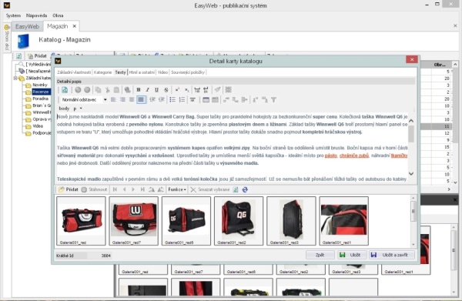Click blue refresh arrows in gallery toolbar
The width and height of the screenshot is (462, 301).
(x=245, y=189)
